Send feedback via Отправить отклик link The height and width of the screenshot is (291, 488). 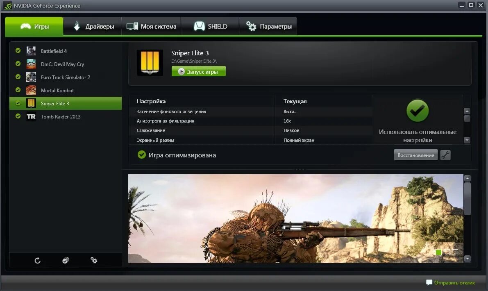tap(454, 282)
